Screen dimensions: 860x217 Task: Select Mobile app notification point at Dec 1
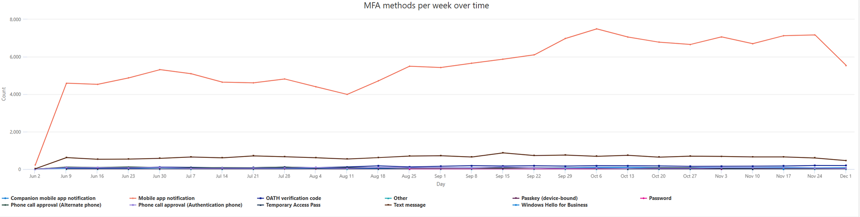[846, 66]
